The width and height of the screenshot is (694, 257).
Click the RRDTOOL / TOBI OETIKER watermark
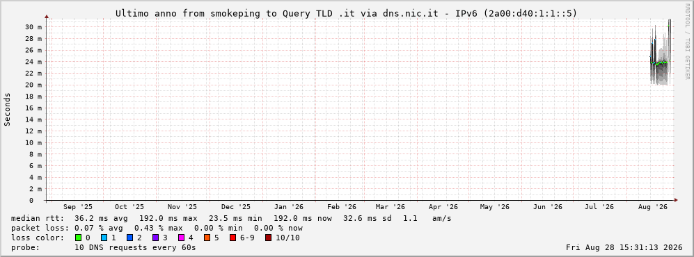click(687, 42)
